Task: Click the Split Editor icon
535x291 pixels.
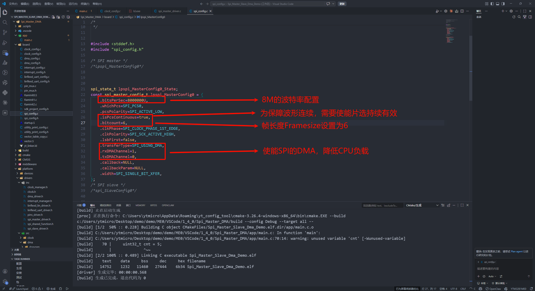Action: point(462,11)
